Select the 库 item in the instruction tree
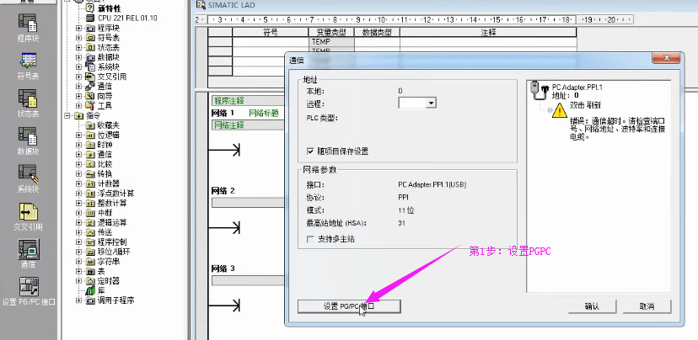 100,290
